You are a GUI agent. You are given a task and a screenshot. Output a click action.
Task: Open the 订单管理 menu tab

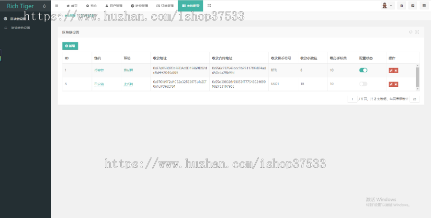[x=165, y=6]
